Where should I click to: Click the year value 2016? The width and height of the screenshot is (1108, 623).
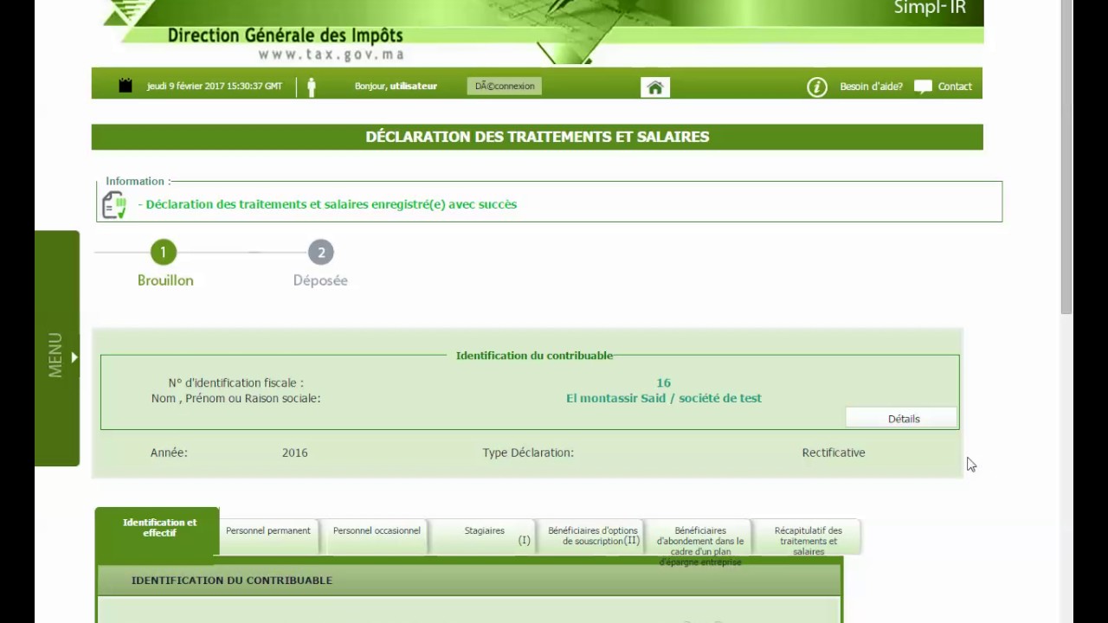click(x=294, y=453)
